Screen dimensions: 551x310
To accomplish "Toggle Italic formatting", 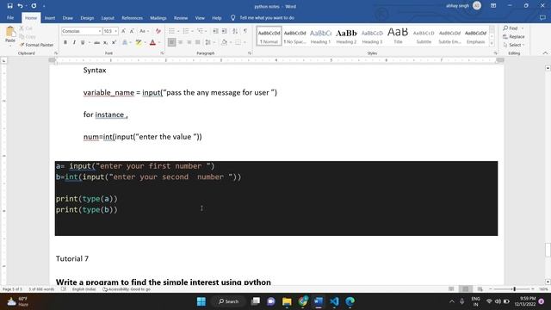I will 74,42.
